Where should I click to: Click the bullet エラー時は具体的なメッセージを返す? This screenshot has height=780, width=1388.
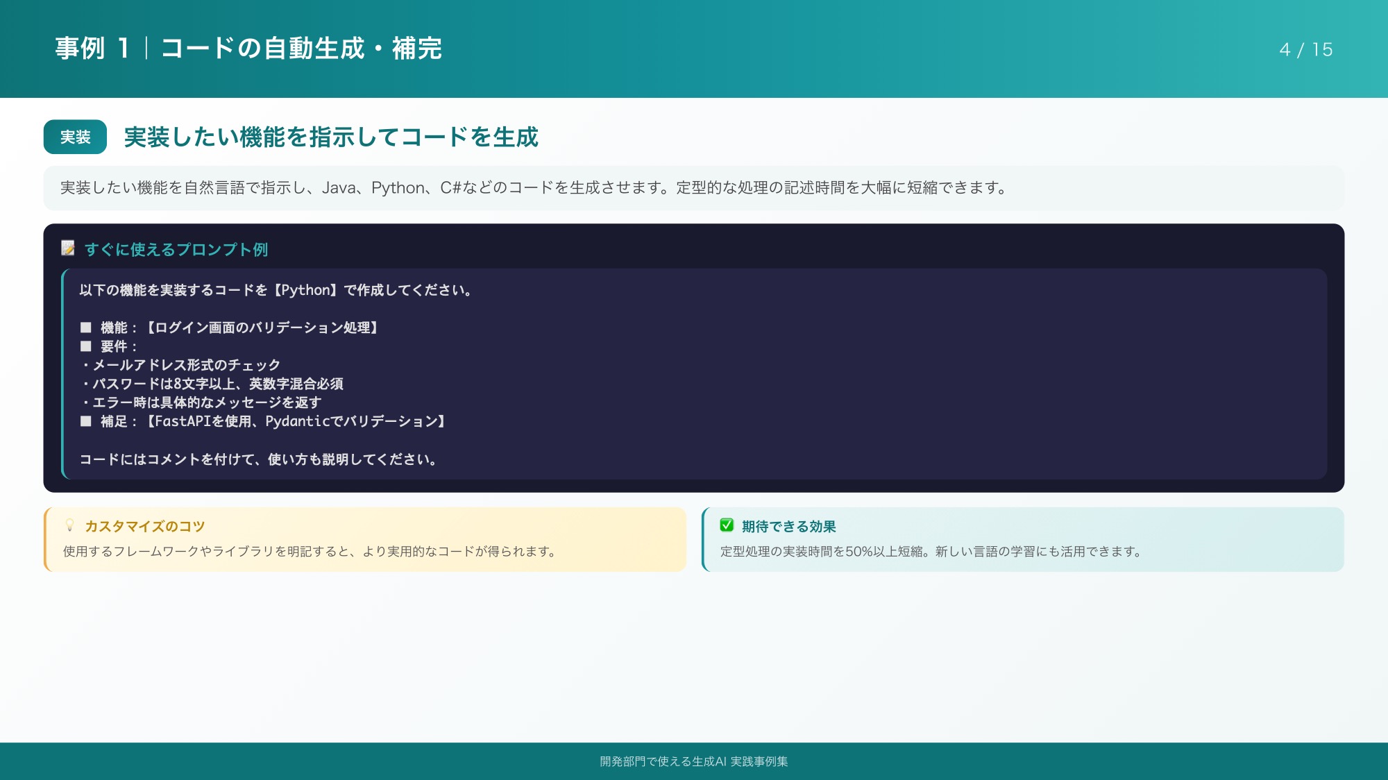[201, 402]
